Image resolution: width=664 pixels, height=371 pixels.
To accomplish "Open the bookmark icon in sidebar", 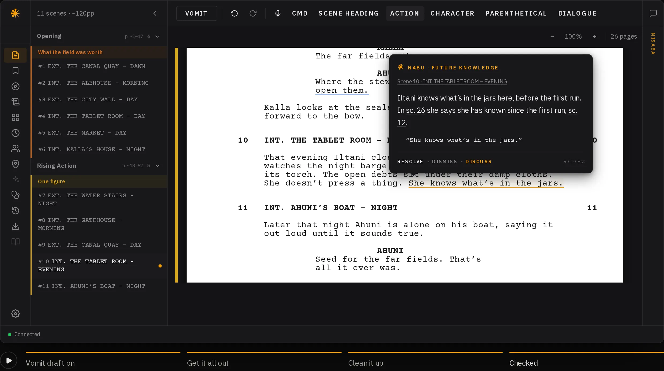I will point(16,71).
